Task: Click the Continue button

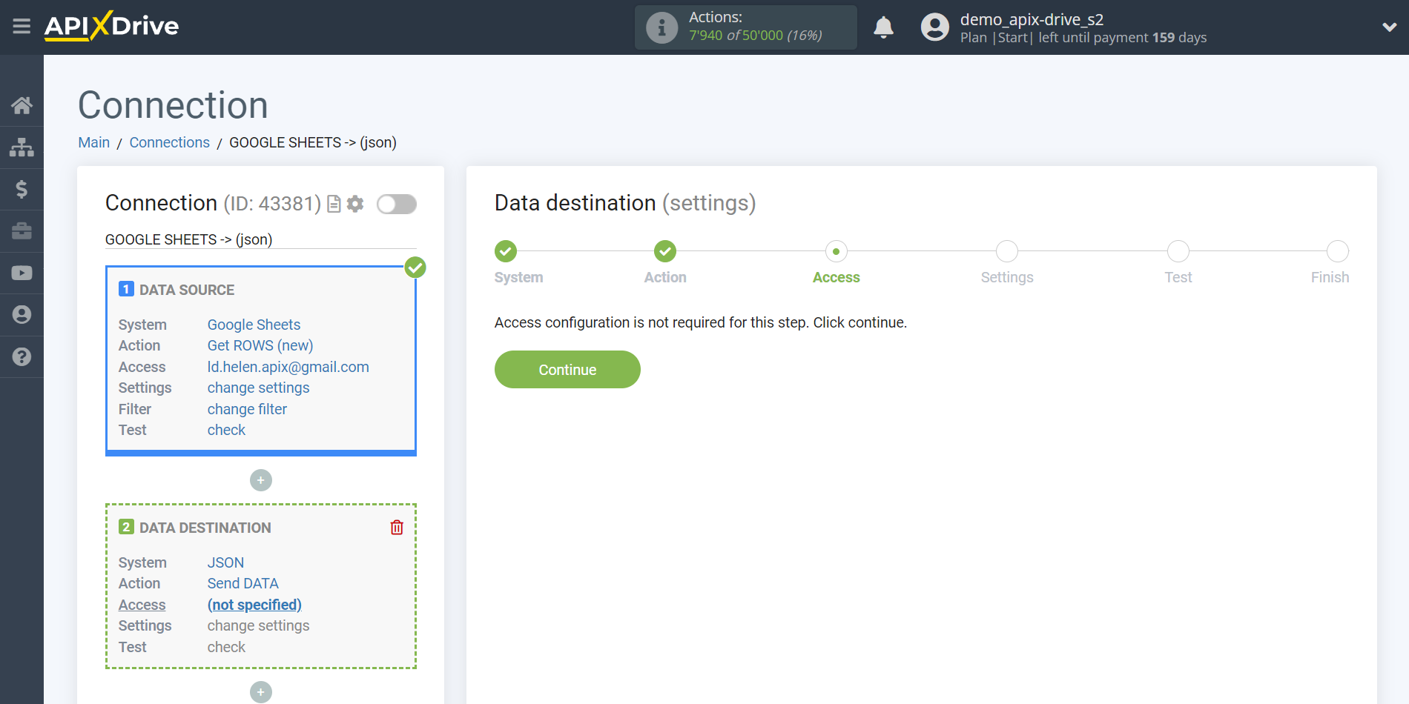Action: coord(567,370)
